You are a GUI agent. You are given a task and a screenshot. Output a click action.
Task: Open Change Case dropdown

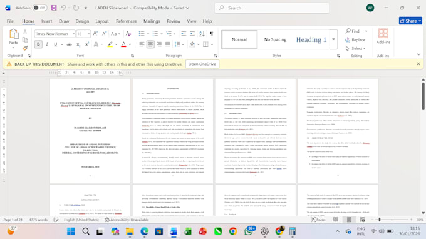tap(115, 34)
